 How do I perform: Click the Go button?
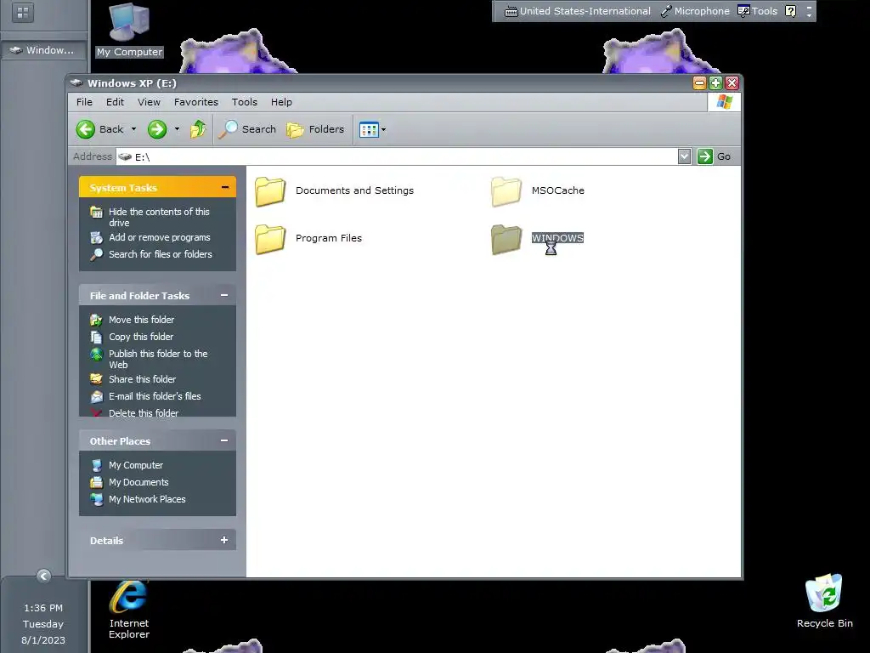click(x=715, y=156)
